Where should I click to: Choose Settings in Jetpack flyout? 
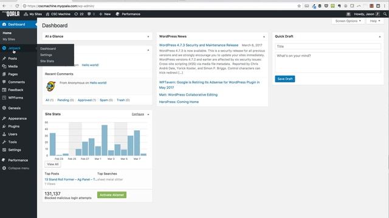click(x=46, y=55)
